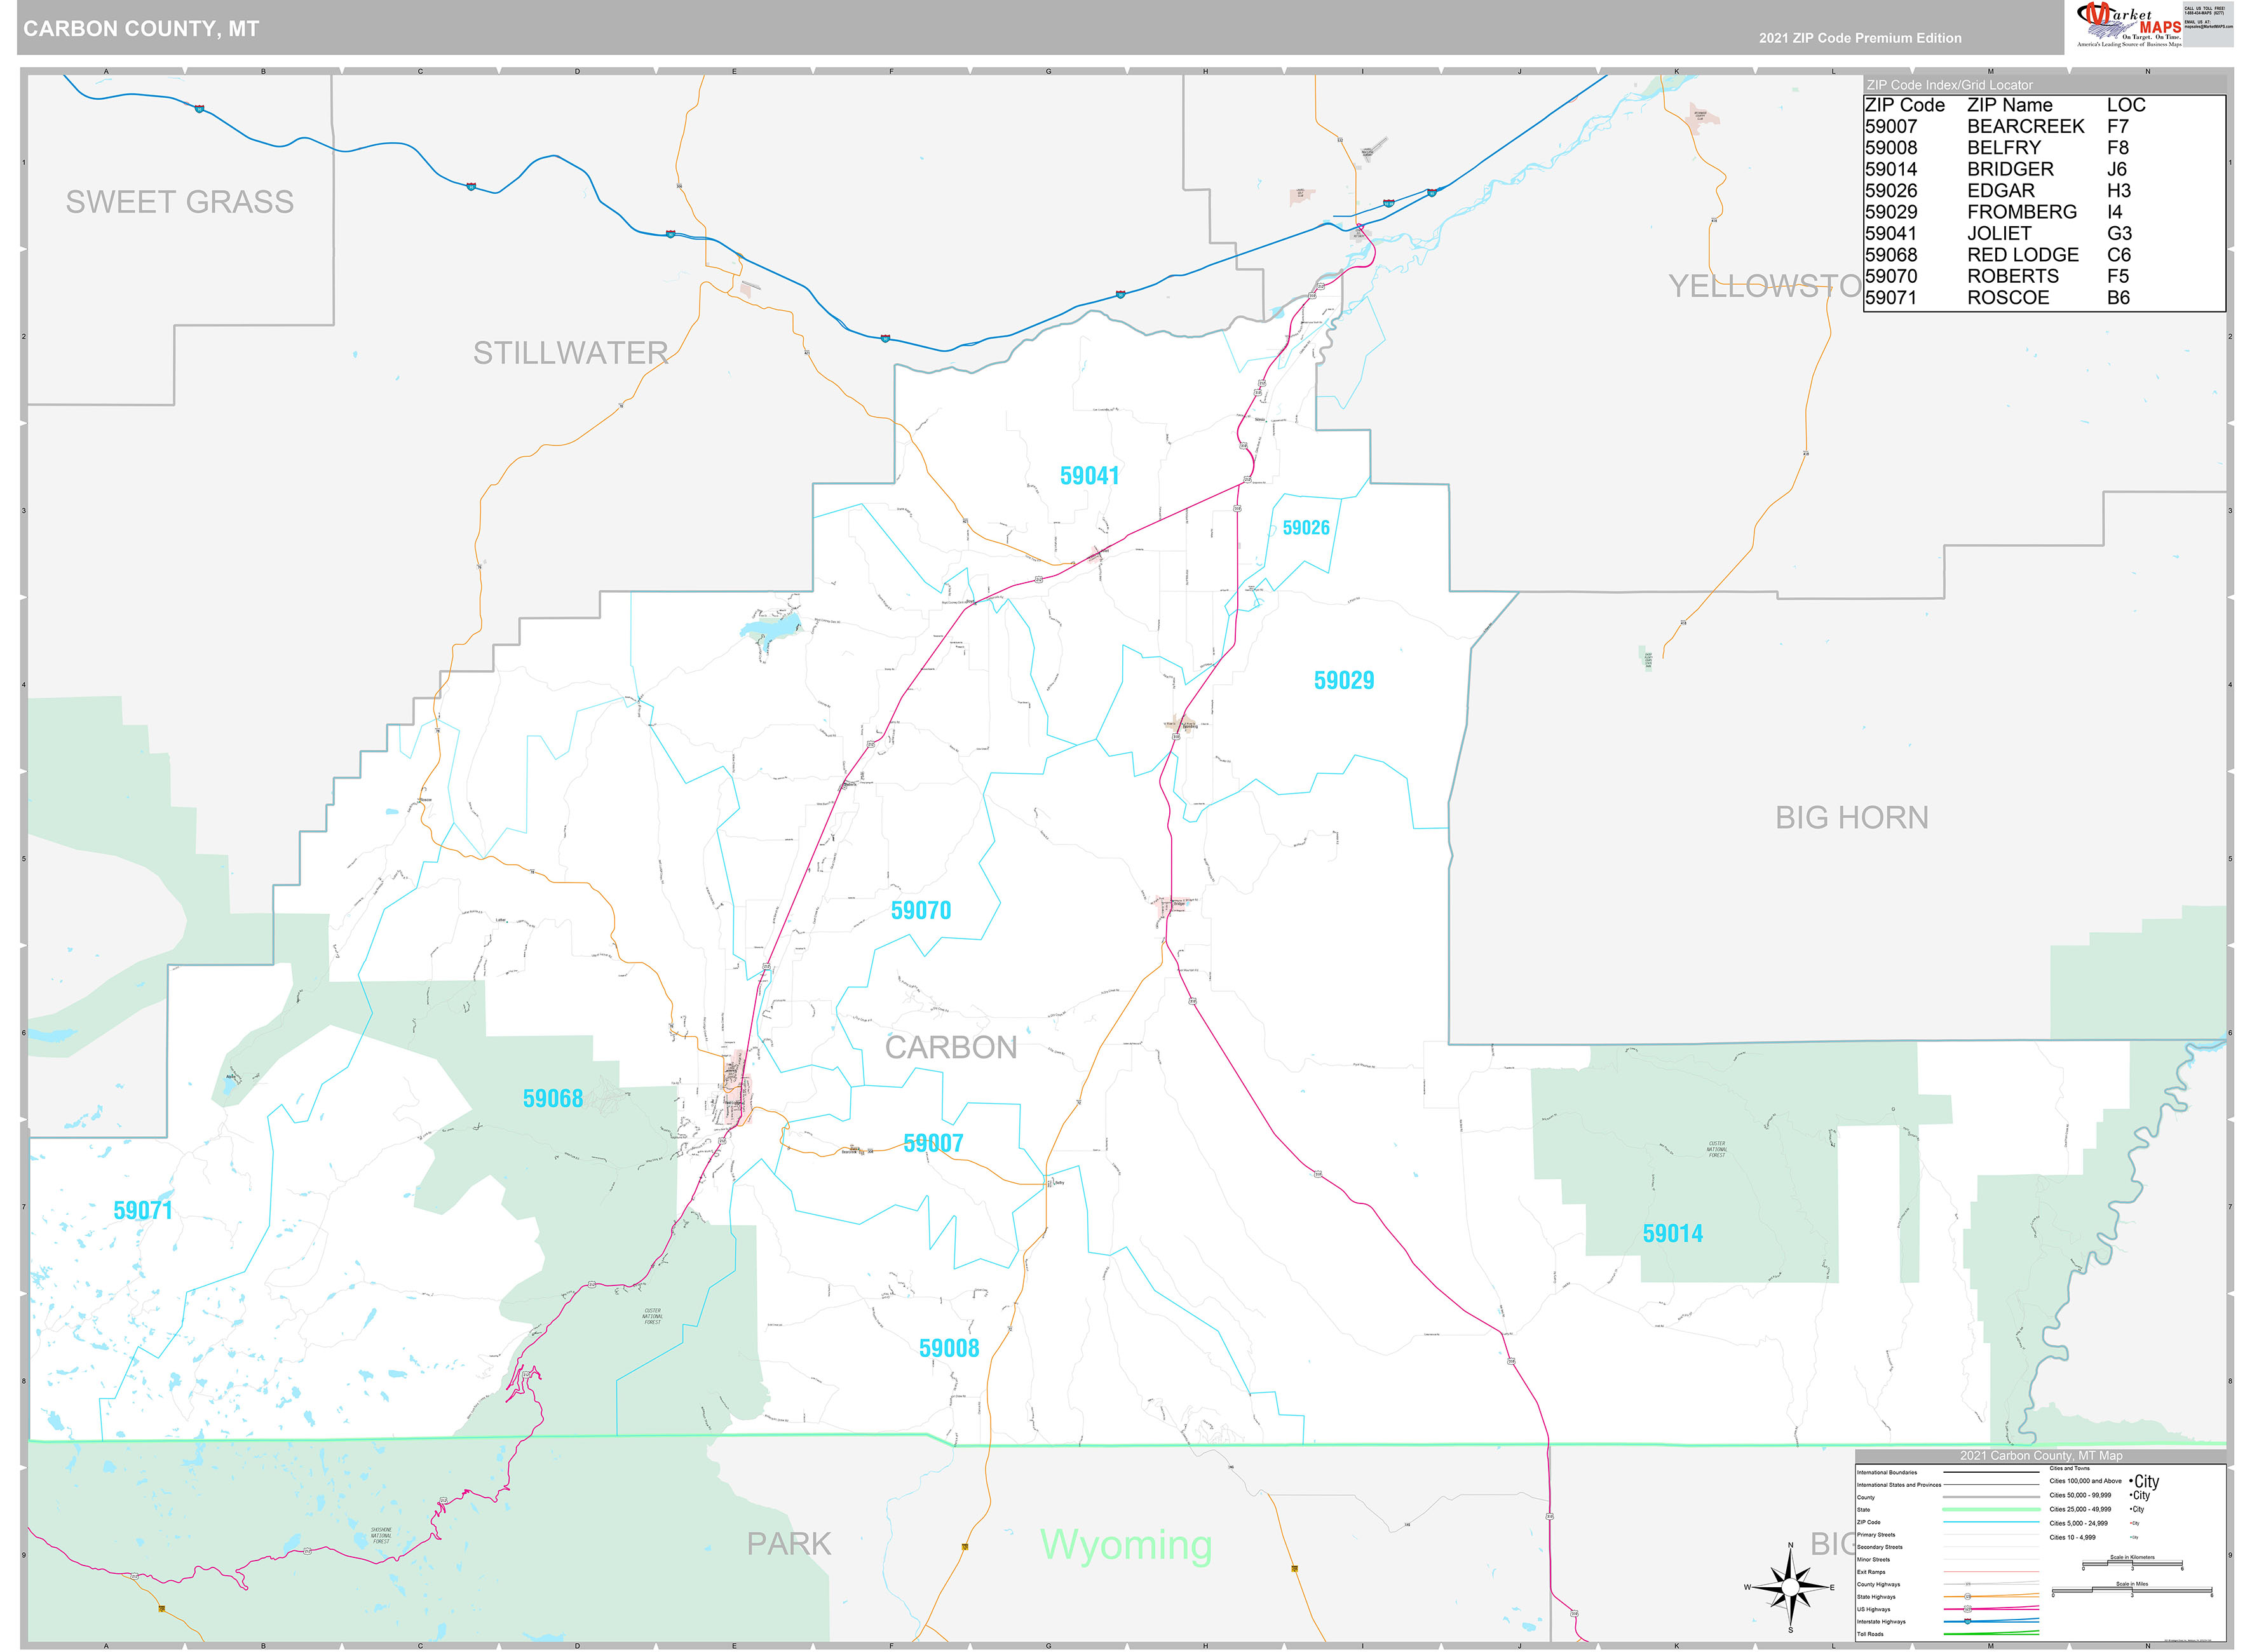
Task: Click the gray County line swatch in legend
Action: pos(1991,1497)
